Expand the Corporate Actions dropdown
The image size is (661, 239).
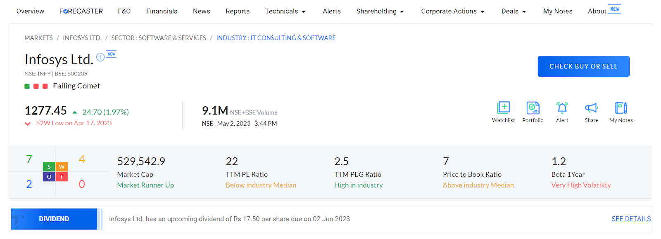[452, 11]
